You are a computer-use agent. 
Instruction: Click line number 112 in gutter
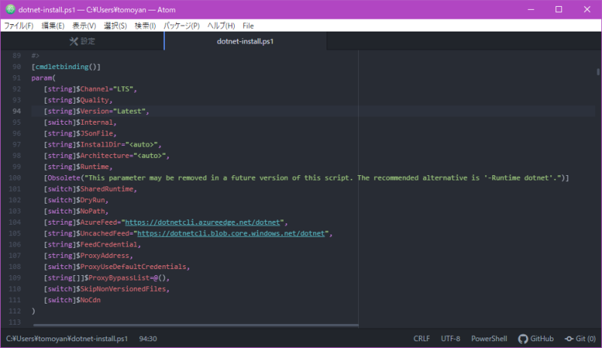(x=14, y=310)
